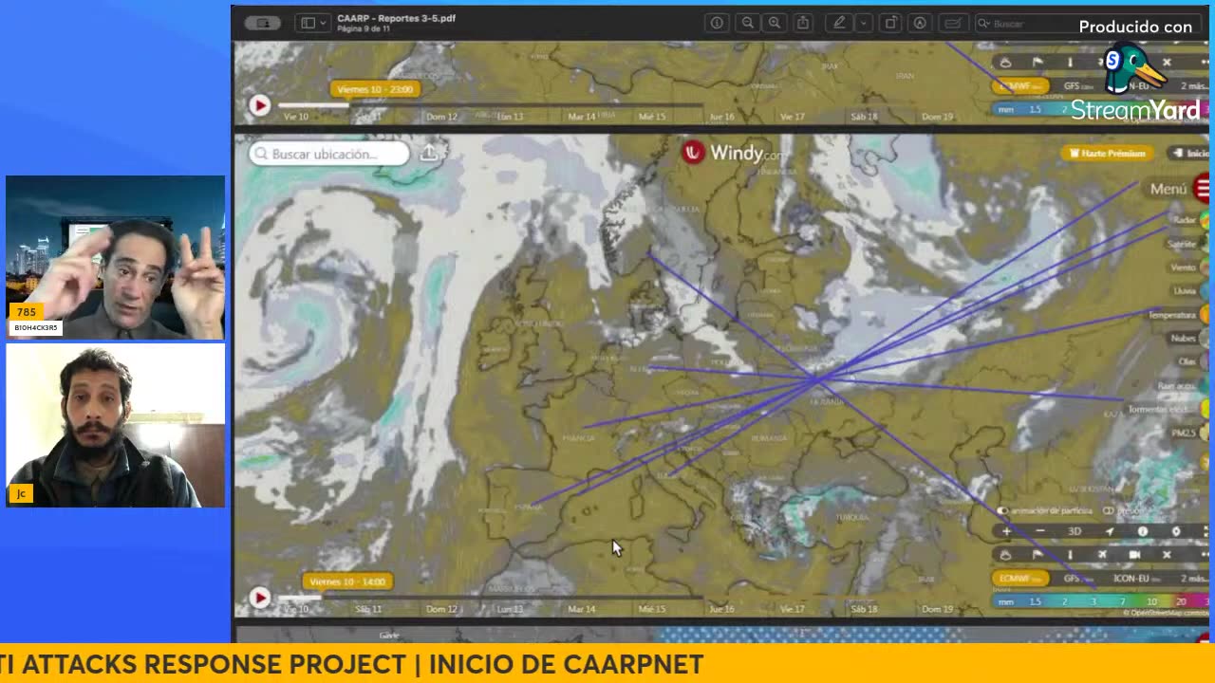Zoom out map with minus icon

1040,531
